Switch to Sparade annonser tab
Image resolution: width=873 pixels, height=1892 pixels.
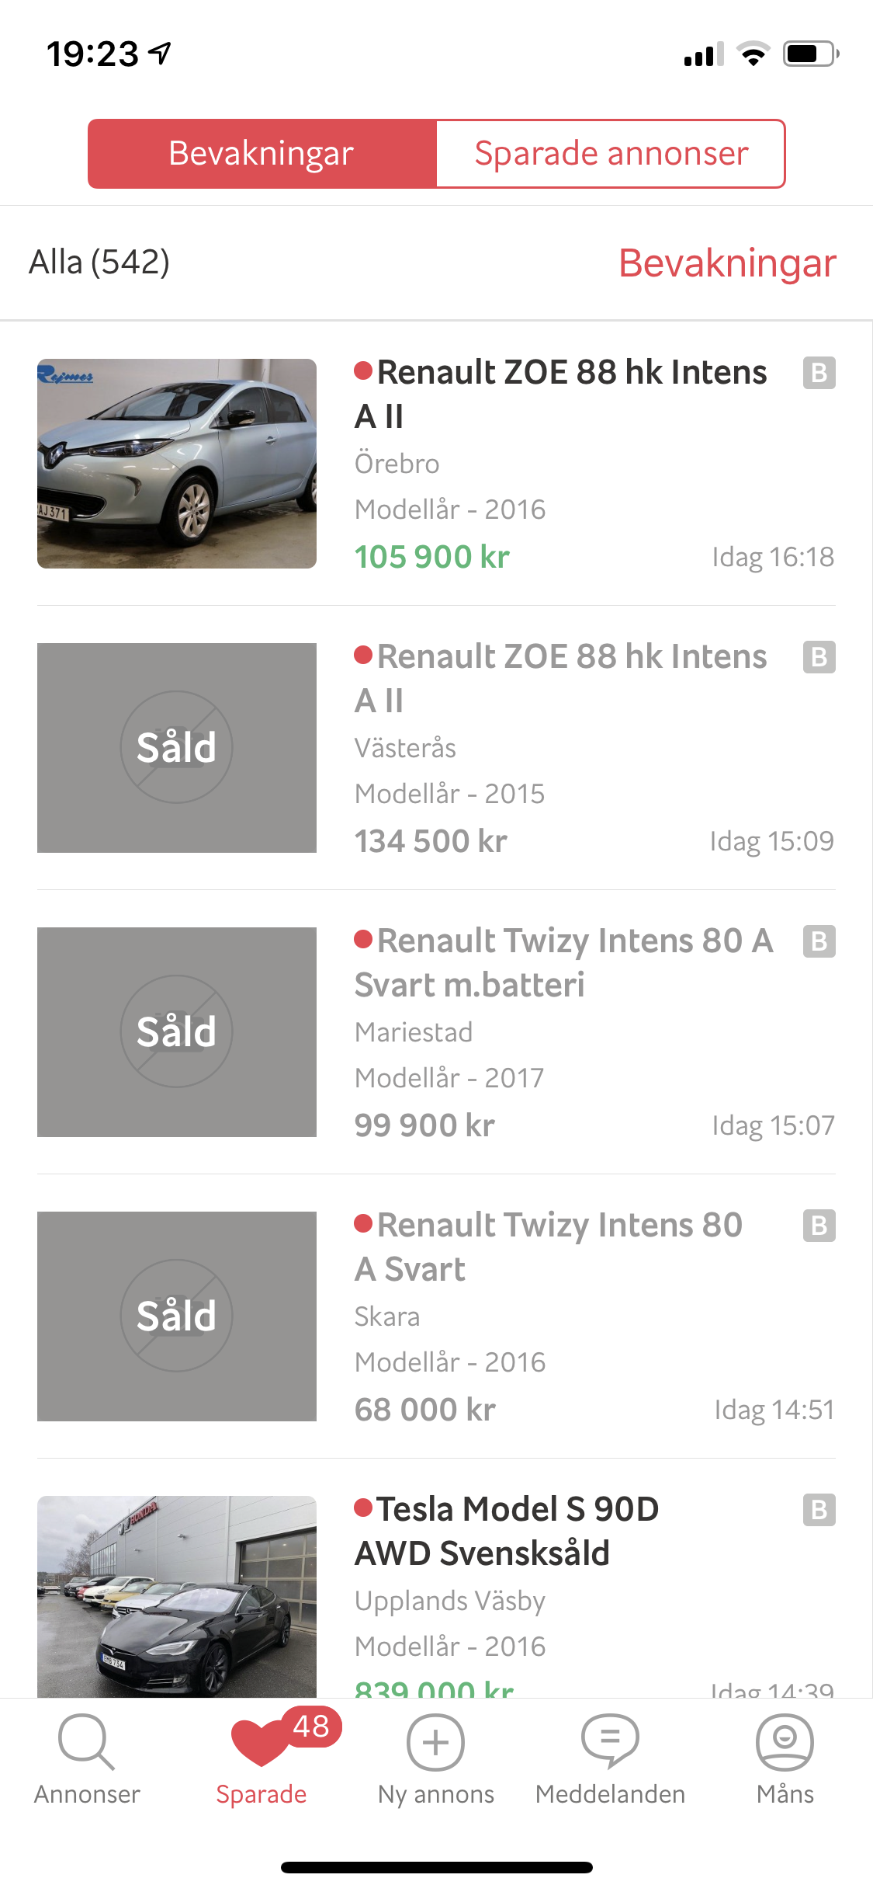coord(611,154)
